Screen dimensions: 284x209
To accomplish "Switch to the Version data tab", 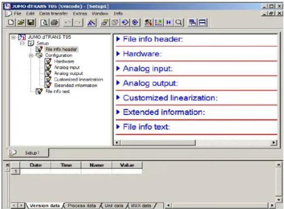I will coord(45,206).
